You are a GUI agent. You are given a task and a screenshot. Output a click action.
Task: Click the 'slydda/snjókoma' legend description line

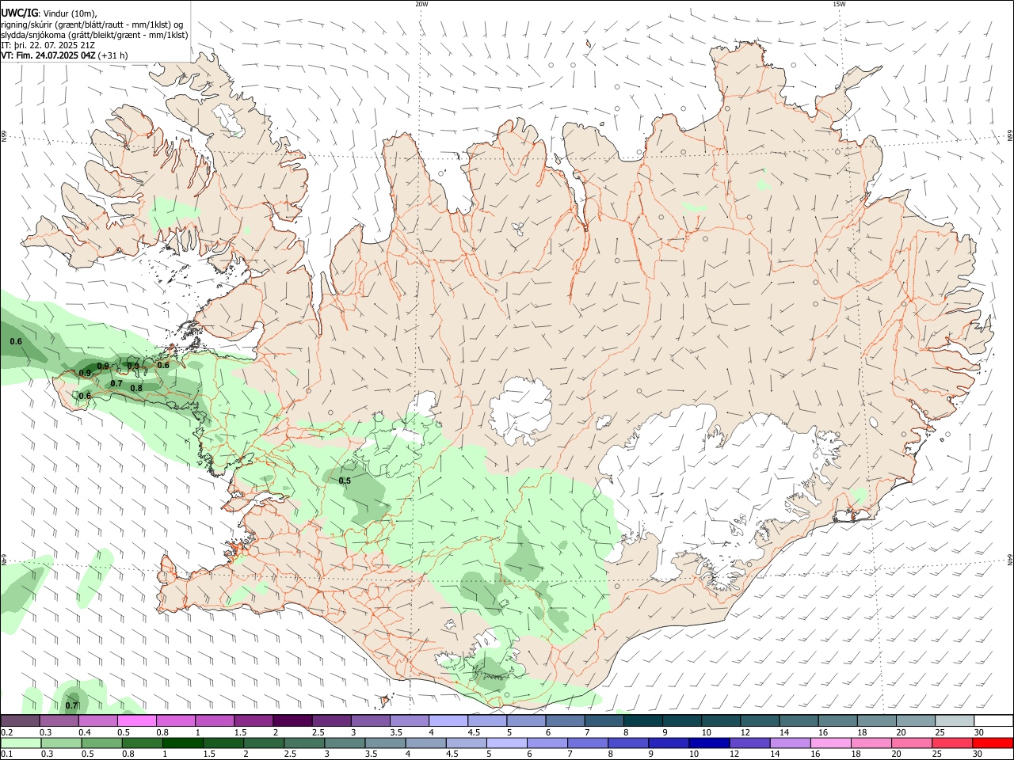pyautogui.click(x=94, y=35)
